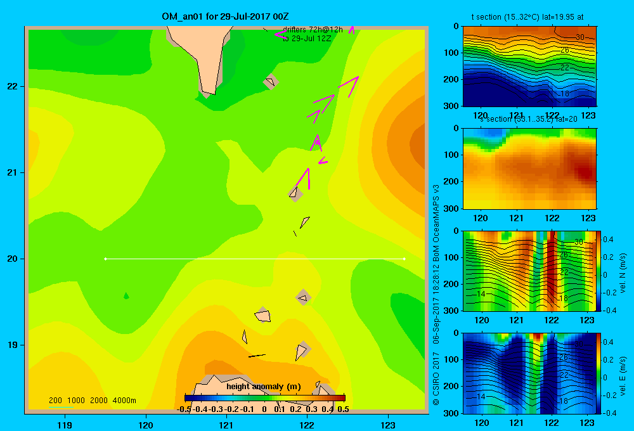The image size is (634, 431).
Task: Click the '-0.5' value on height anomaly scale
Action: [x=184, y=409]
